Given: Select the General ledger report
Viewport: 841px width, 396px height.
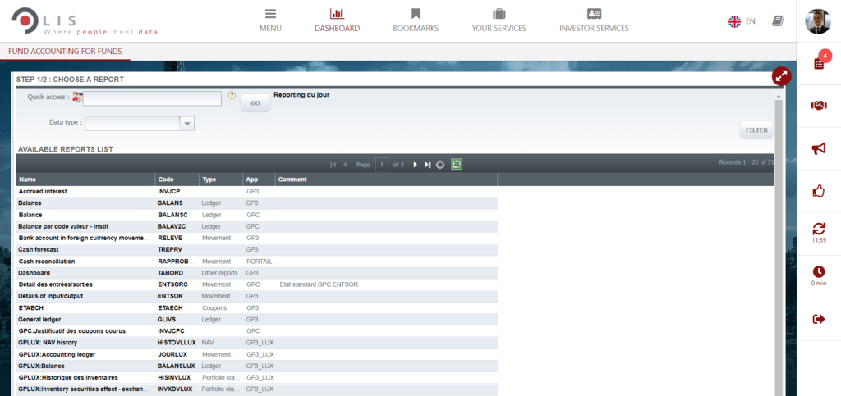Looking at the screenshot, I should click(257, 320).
